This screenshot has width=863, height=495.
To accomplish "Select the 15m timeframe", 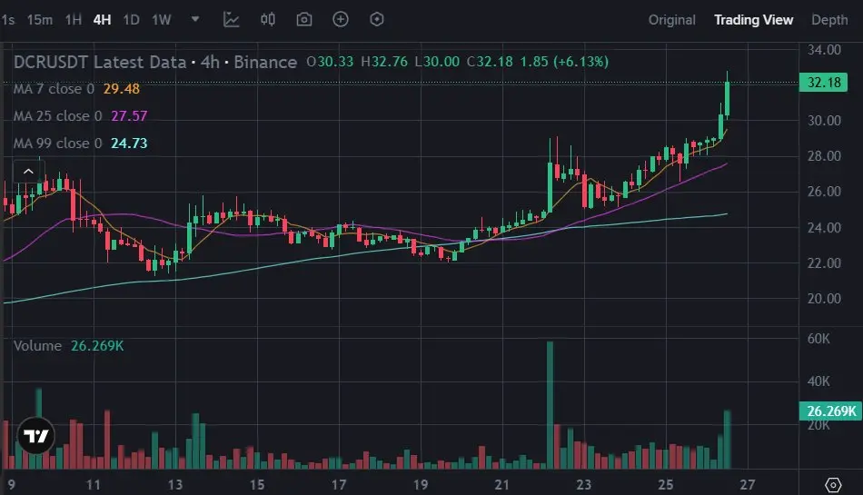I will [40, 20].
